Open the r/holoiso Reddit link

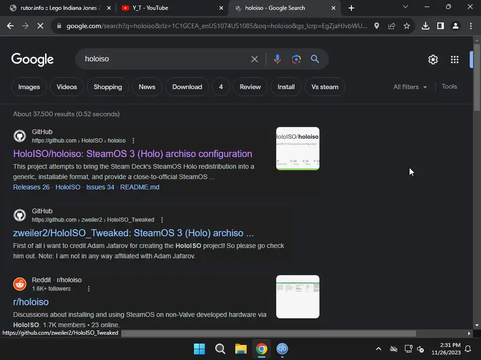31,302
